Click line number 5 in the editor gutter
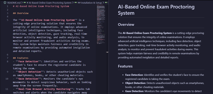 click(7, 20)
